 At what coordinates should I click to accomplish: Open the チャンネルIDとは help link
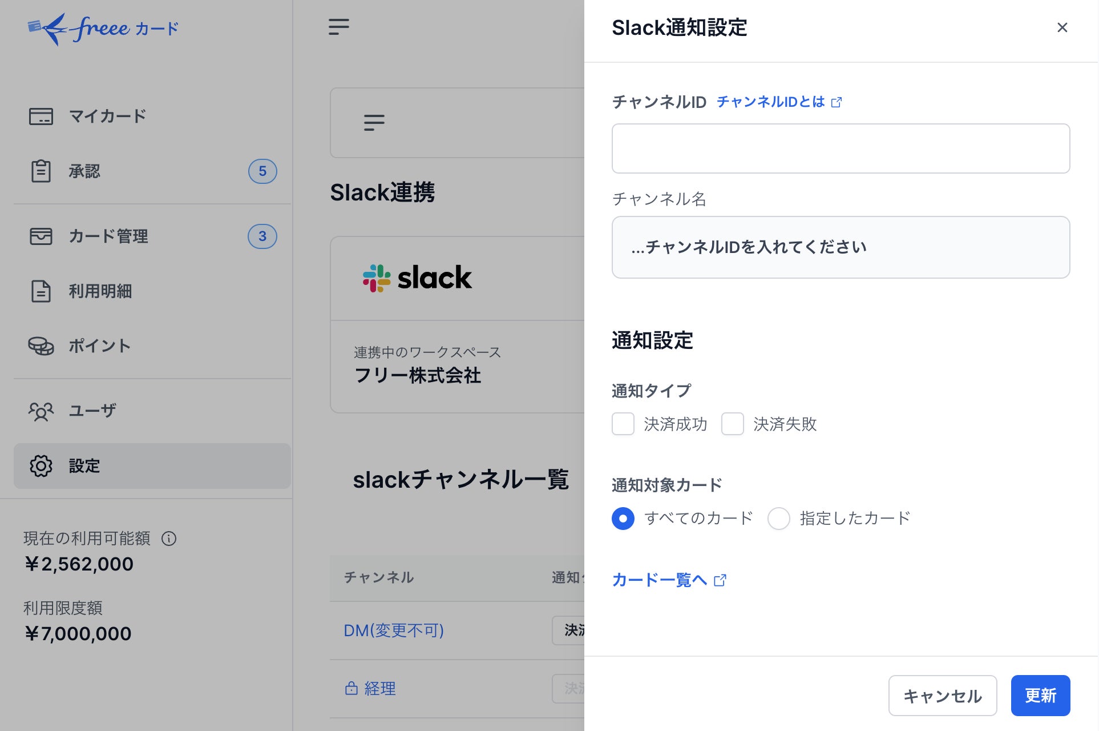pos(778,102)
